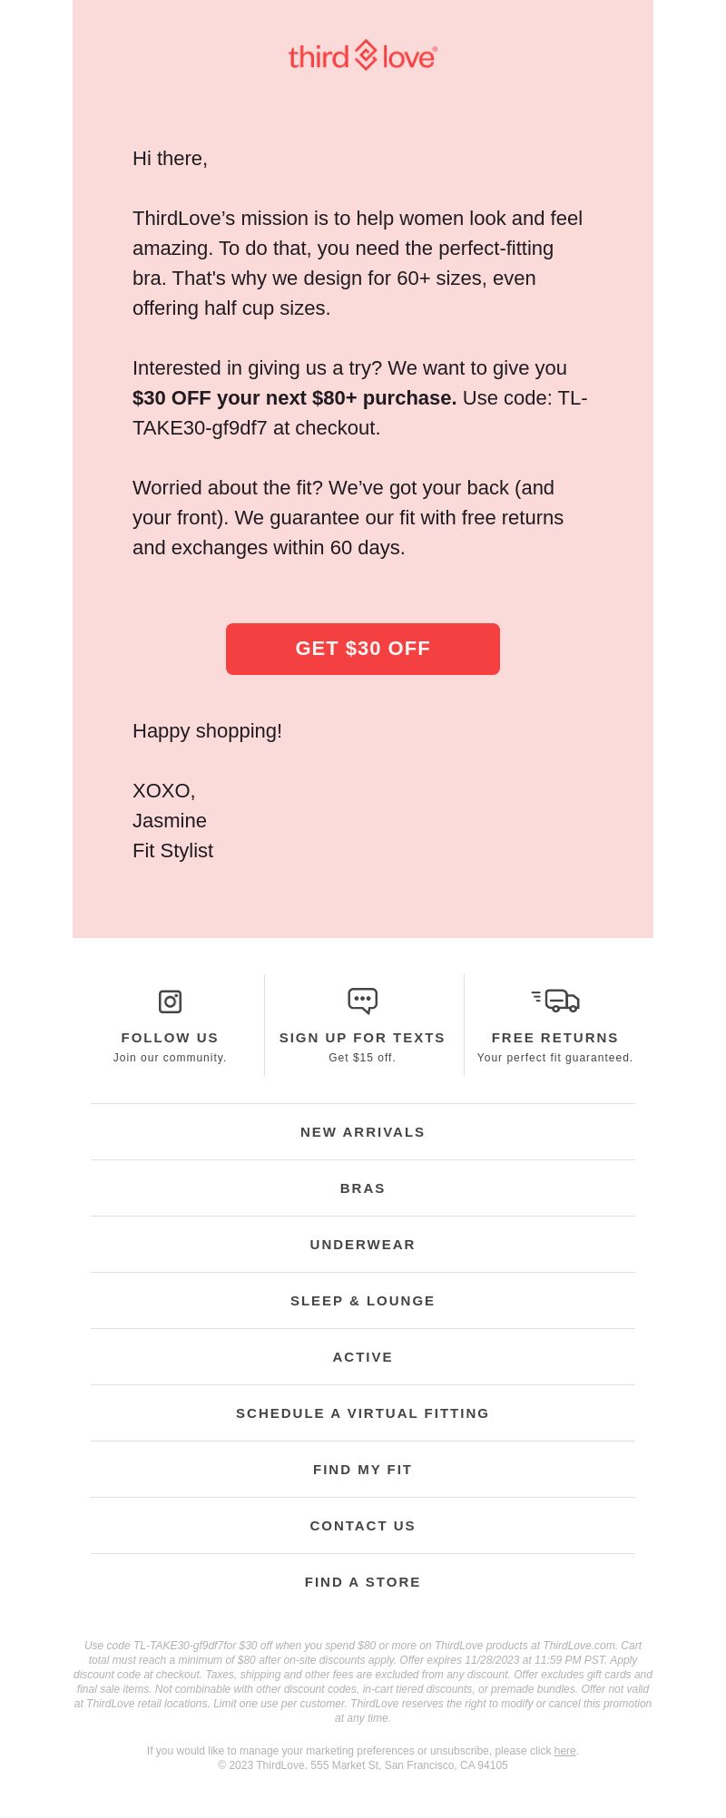
Task: Browse the UNDERWEAR category
Action: (363, 1245)
